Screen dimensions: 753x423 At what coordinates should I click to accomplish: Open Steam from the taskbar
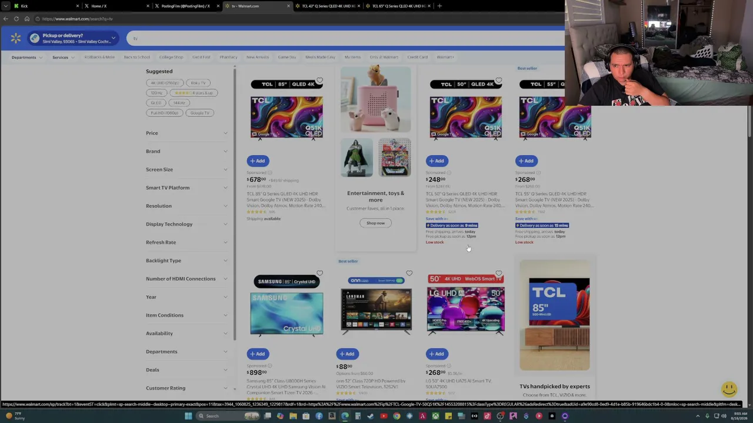point(371,416)
